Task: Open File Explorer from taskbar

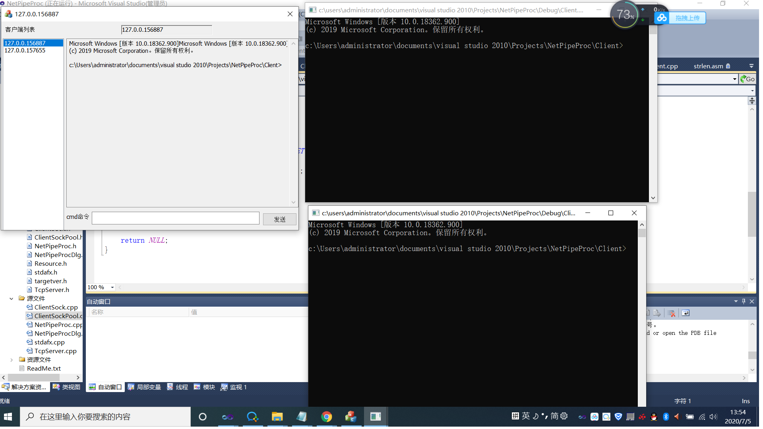Action: click(277, 417)
